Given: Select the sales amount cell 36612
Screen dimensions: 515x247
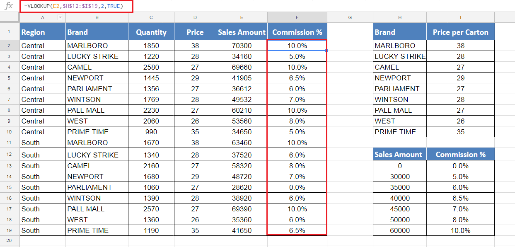Looking at the screenshot, I should pyautogui.click(x=242, y=89).
